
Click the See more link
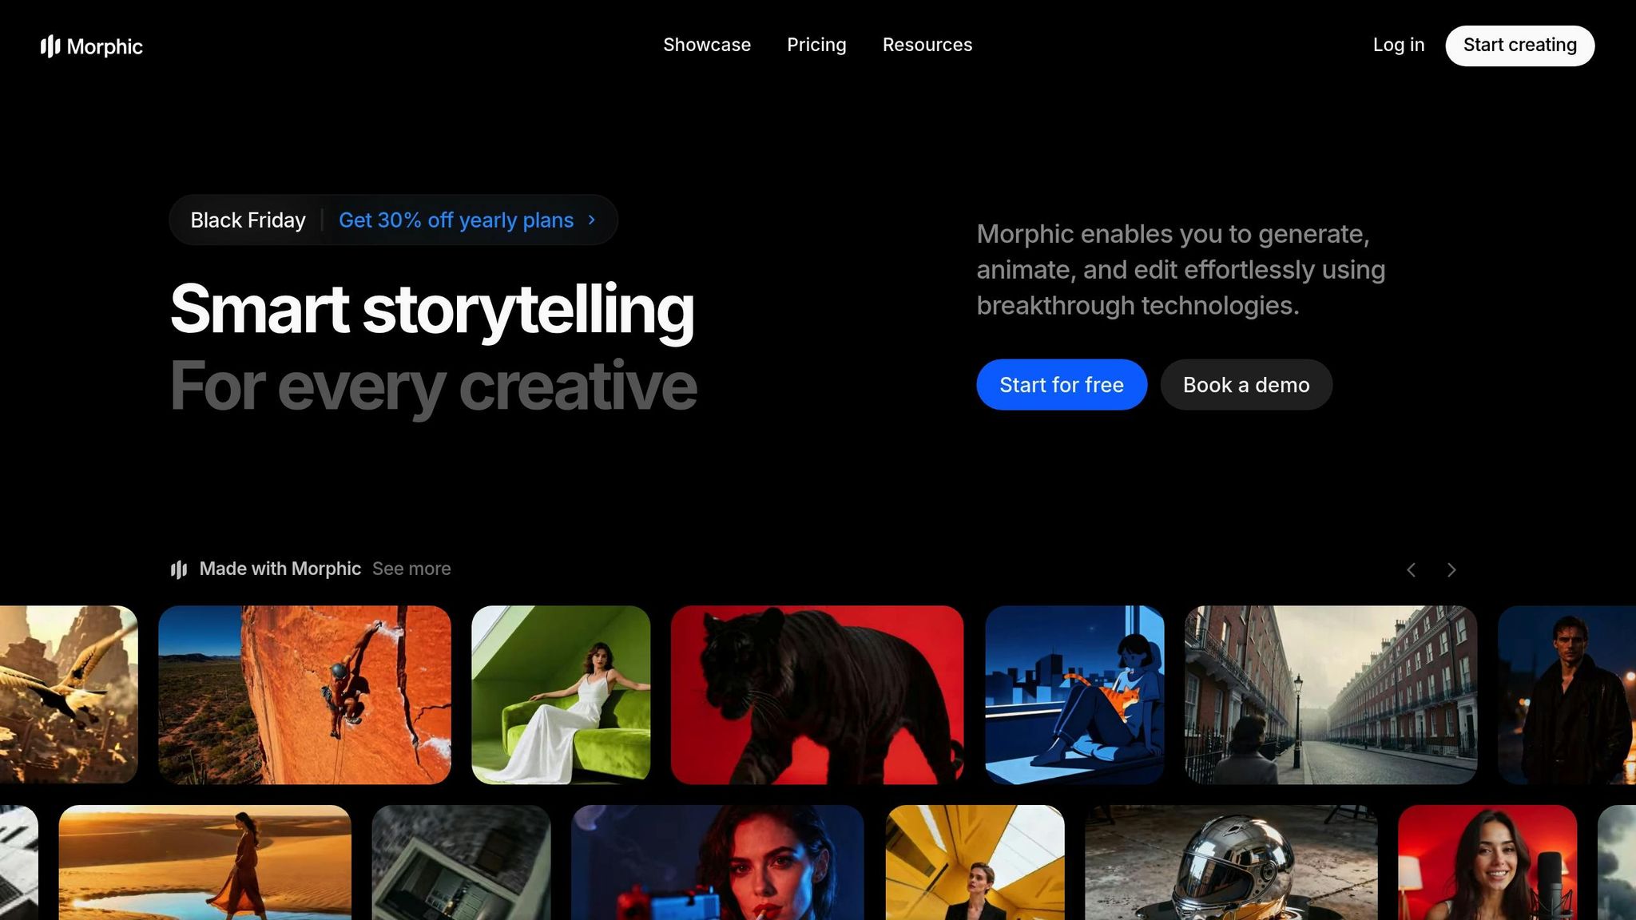(x=411, y=569)
